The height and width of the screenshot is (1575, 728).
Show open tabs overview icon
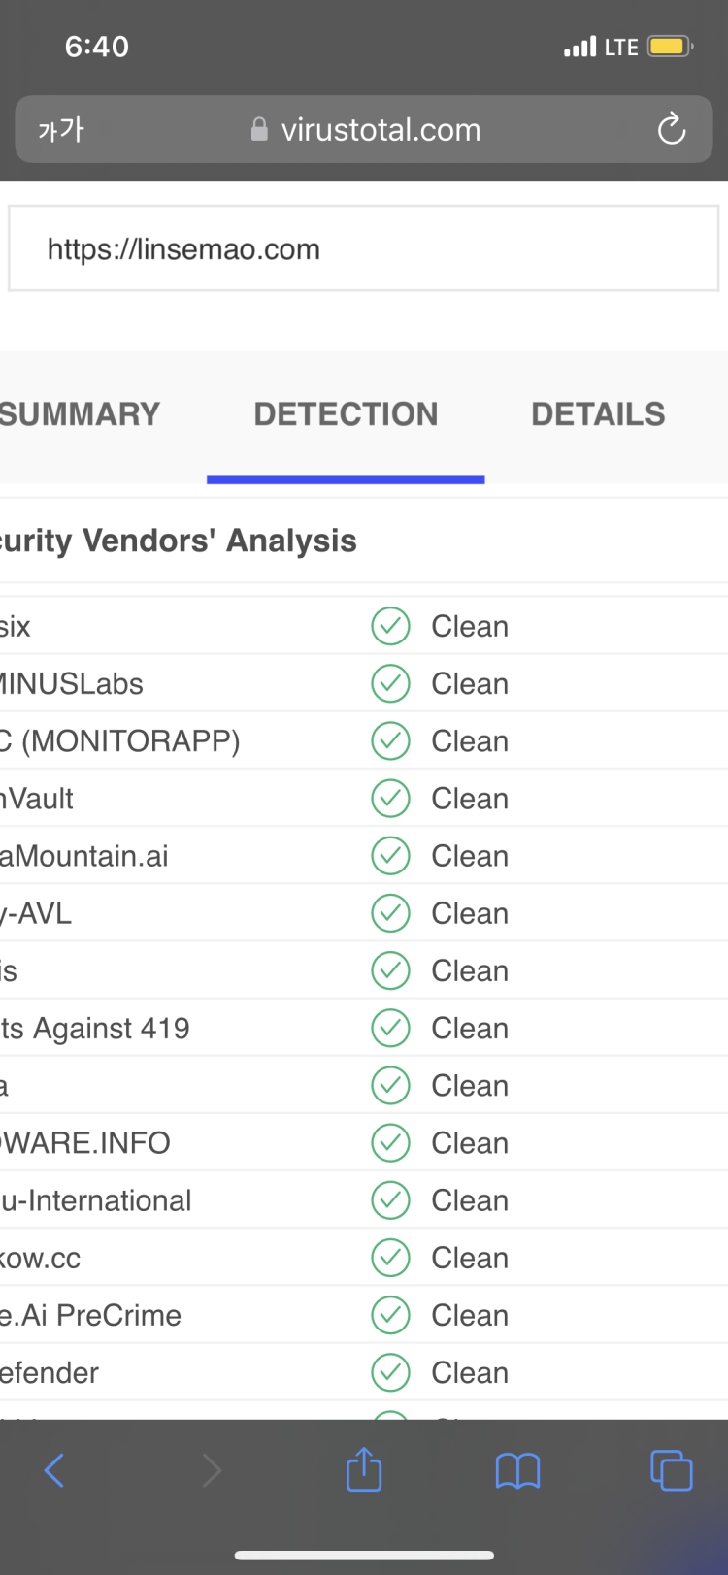[671, 1470]
